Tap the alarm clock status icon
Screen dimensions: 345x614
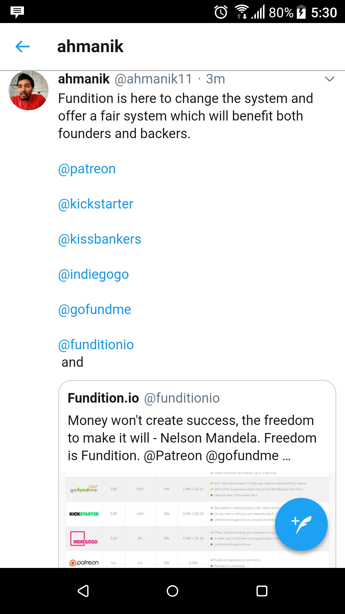coord(221,12)
